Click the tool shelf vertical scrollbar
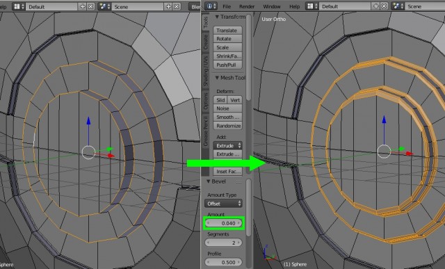Image resolution: width=445 pixels, height=269 pixels. click(249, 58)
